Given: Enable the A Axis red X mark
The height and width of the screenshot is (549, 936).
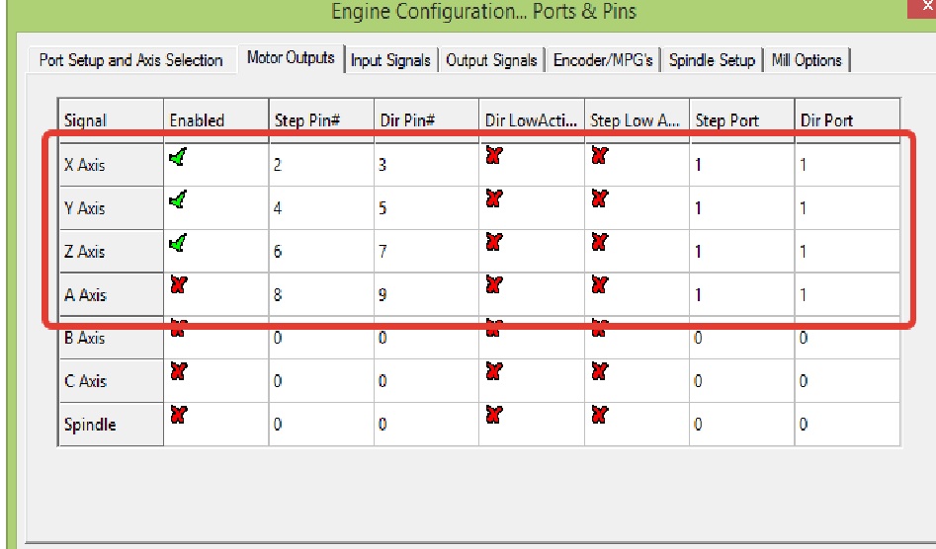Looking at the screenshot, I should (x=178, y=286).
